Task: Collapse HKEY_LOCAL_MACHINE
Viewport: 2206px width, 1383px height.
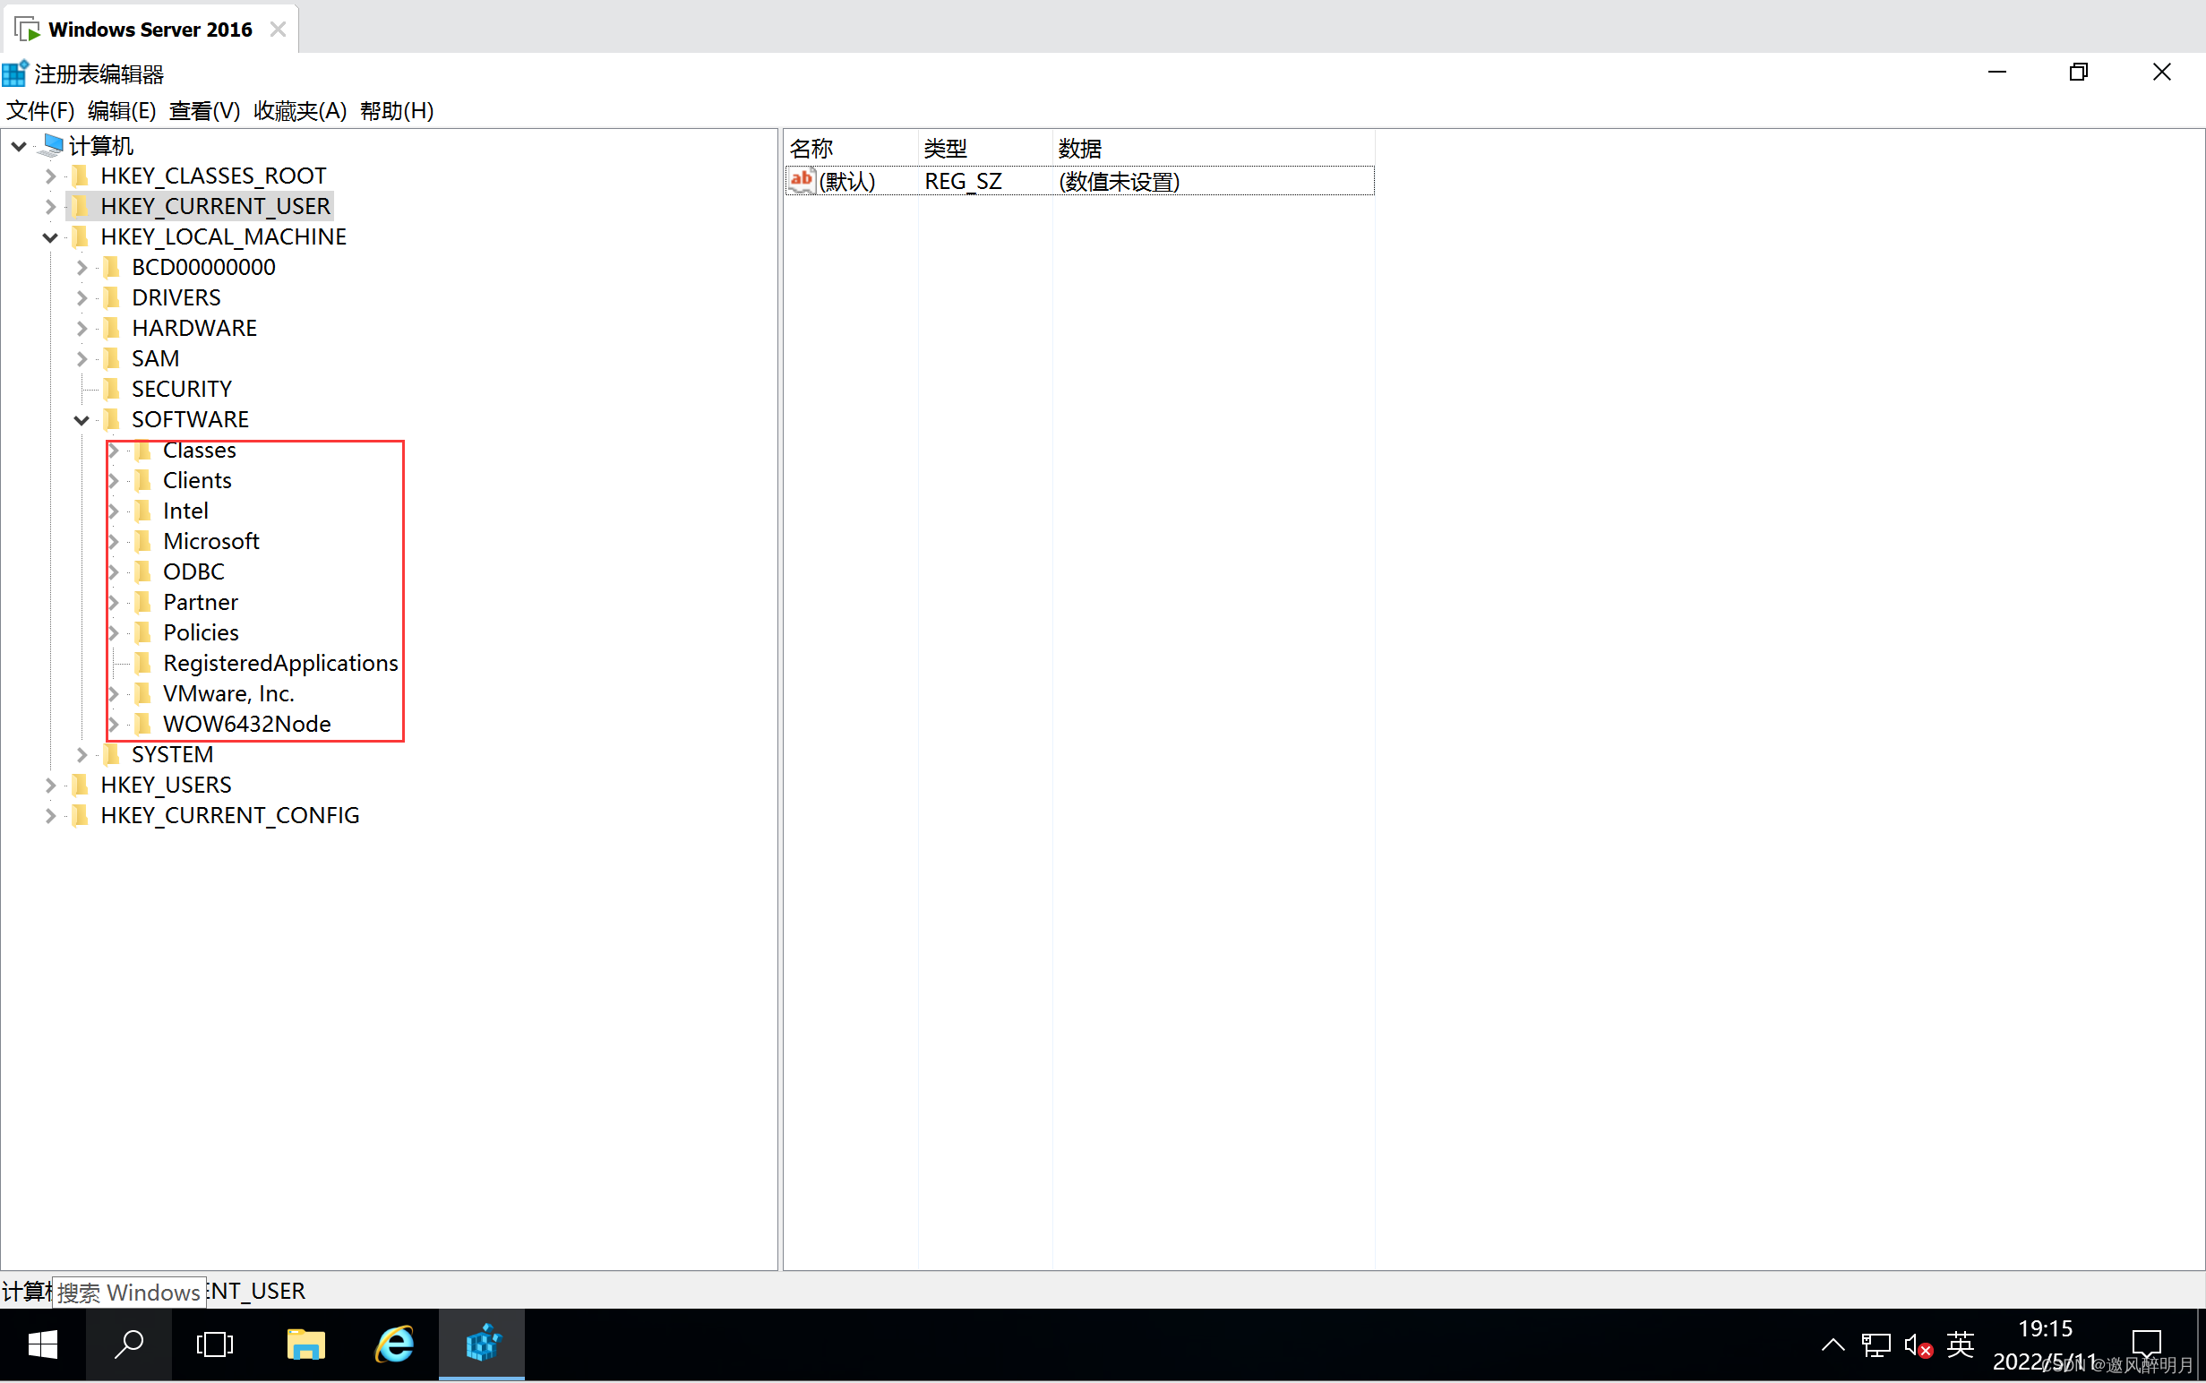Action: pos(50,238)
